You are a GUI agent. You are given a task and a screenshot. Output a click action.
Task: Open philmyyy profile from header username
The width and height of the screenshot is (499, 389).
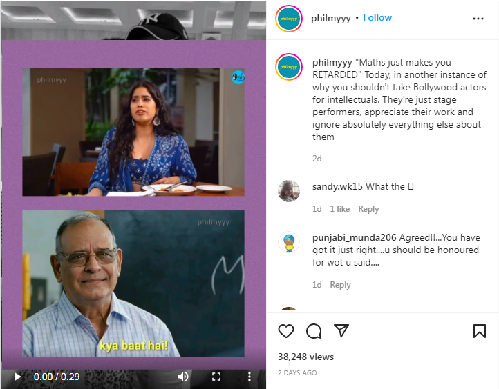click(330, 19)
